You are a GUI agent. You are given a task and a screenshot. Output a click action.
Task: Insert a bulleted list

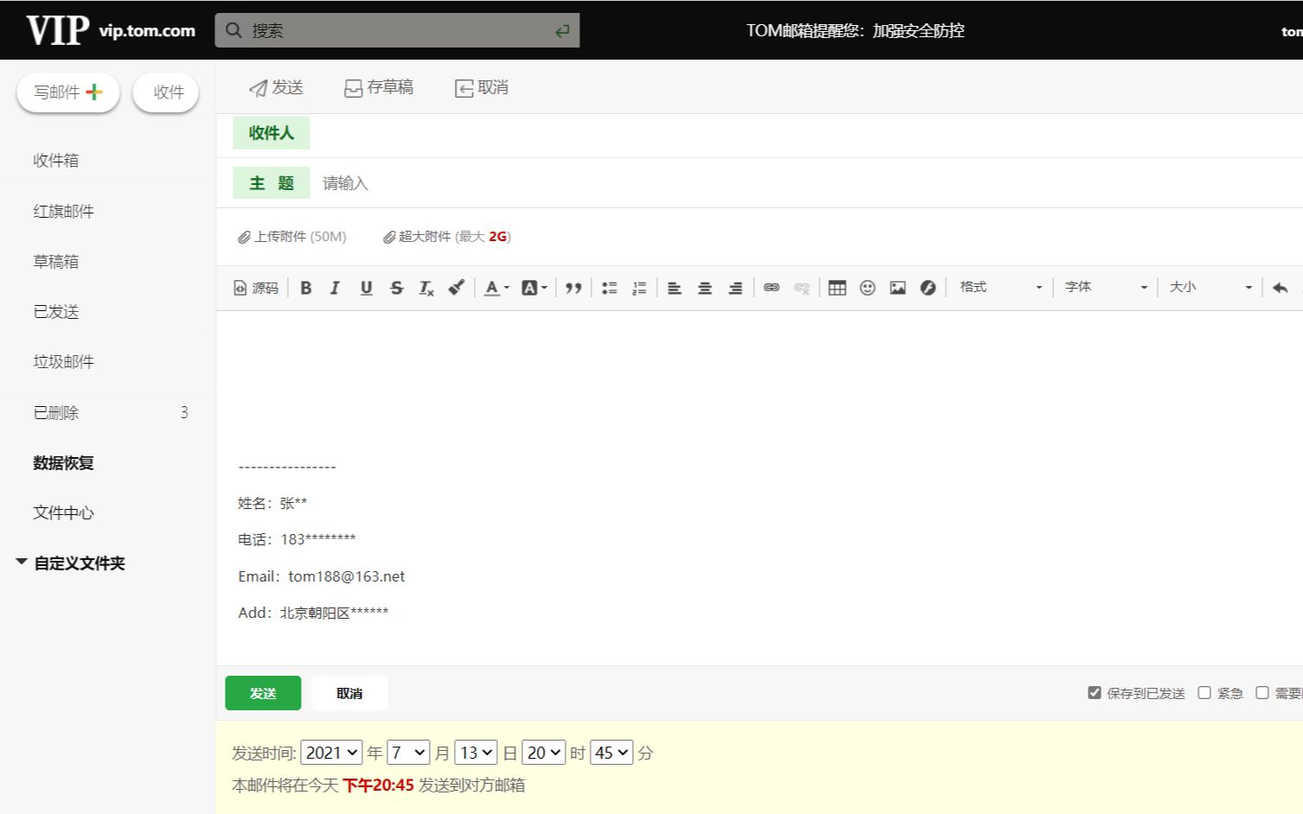(610, 288)
